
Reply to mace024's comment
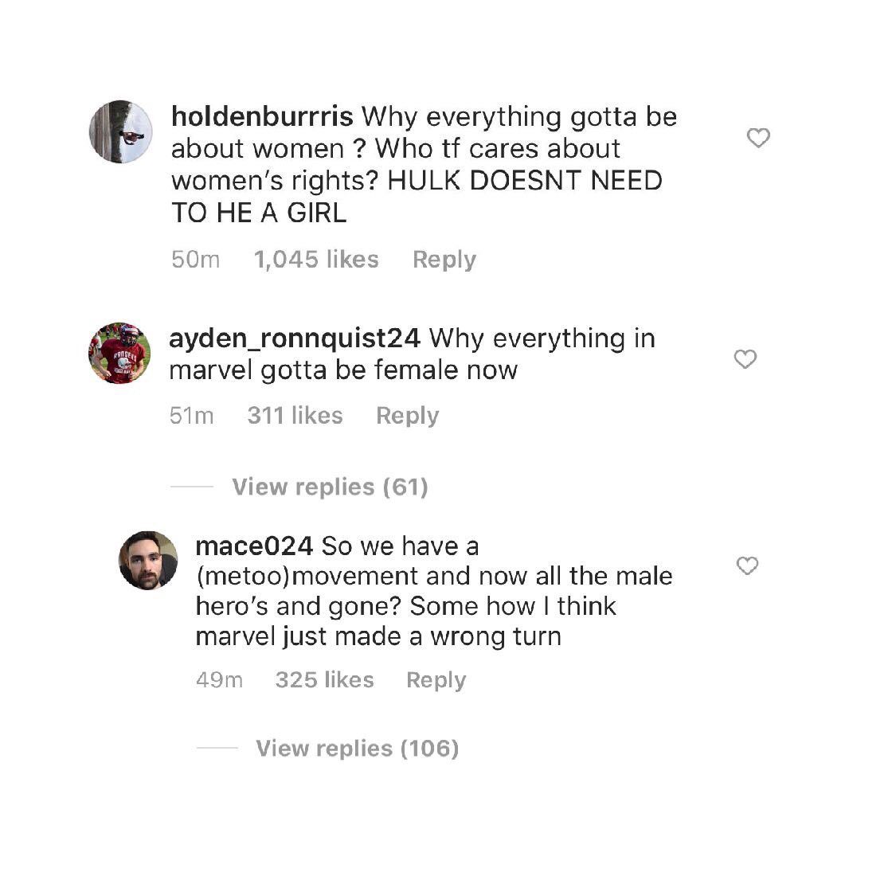tap(436, 680)
